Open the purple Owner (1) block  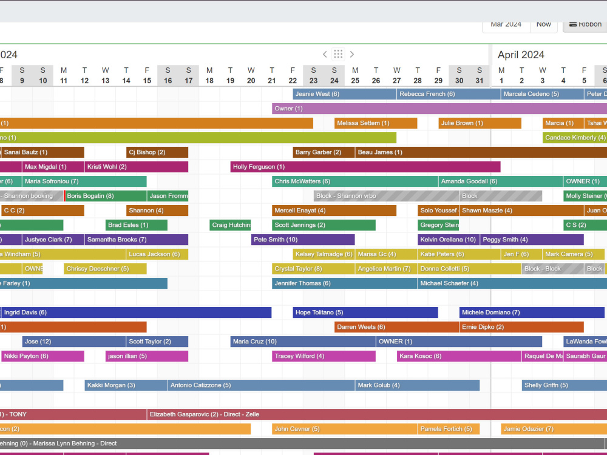click(439, 109)
